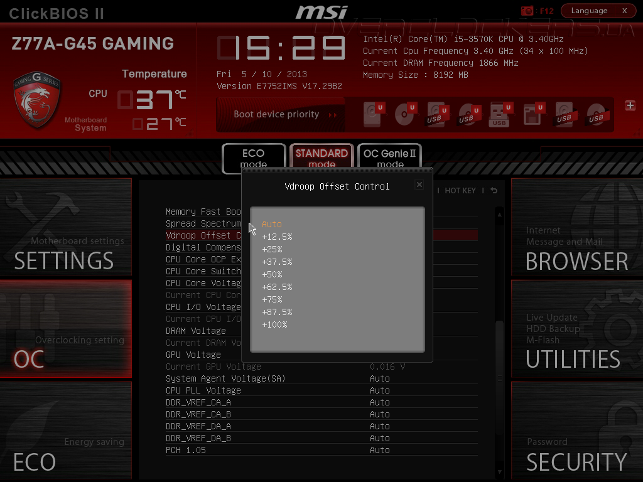Screen dimensions: 643x482
Task: Click the F12 screenshot camera icon
Action: click(527, 11)
